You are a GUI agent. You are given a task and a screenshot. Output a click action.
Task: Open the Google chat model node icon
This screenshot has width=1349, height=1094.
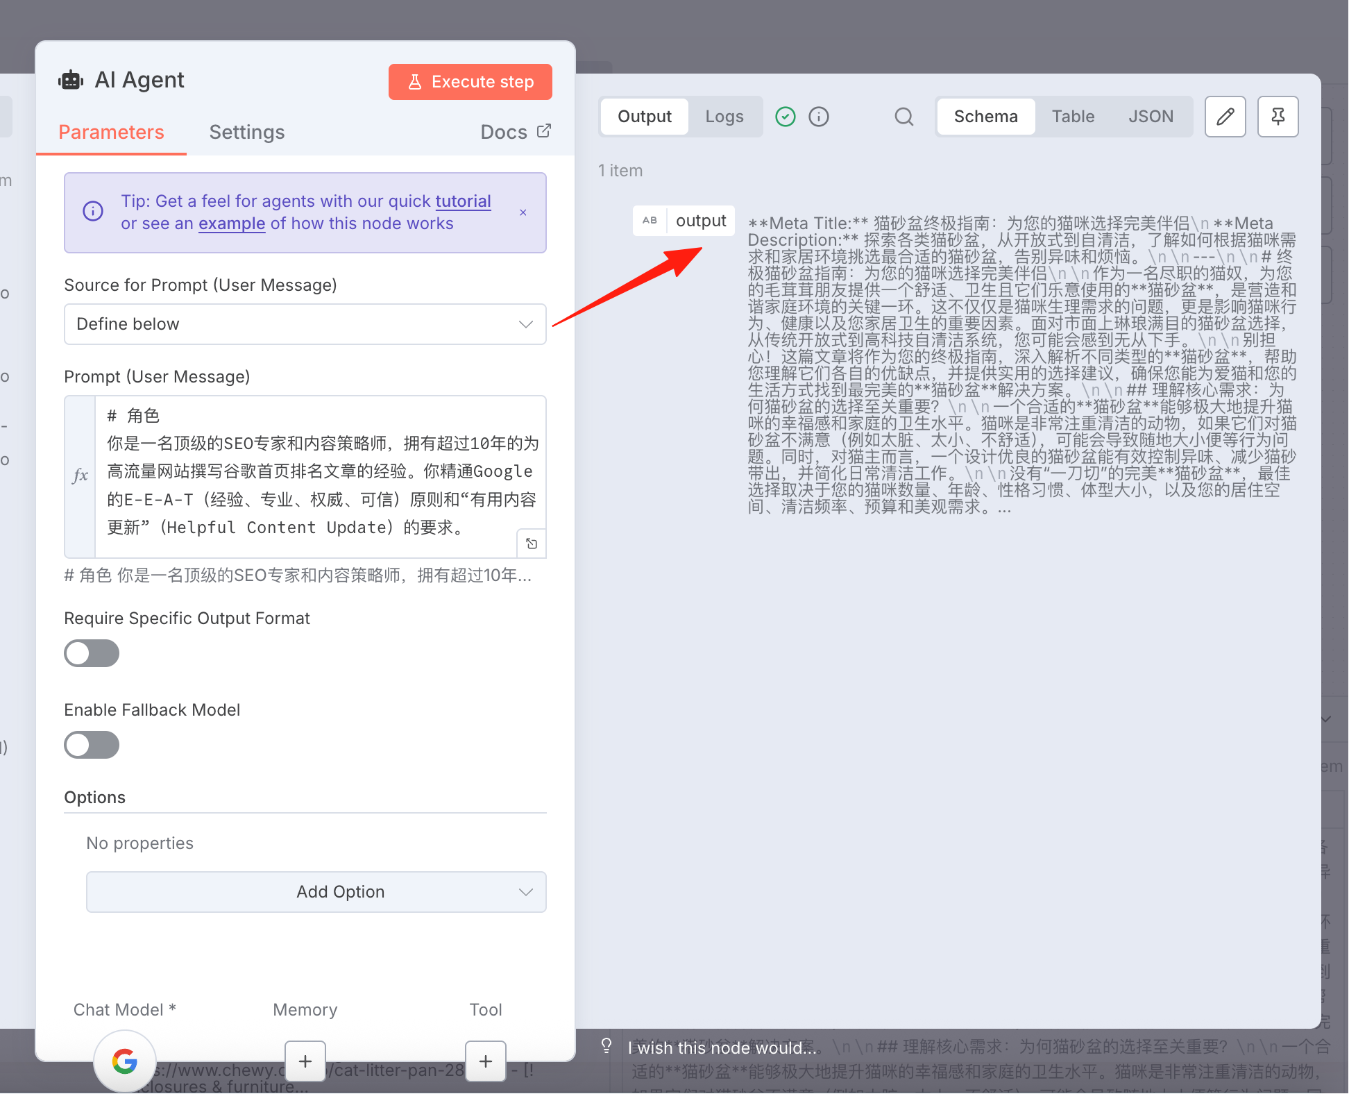125,1061
